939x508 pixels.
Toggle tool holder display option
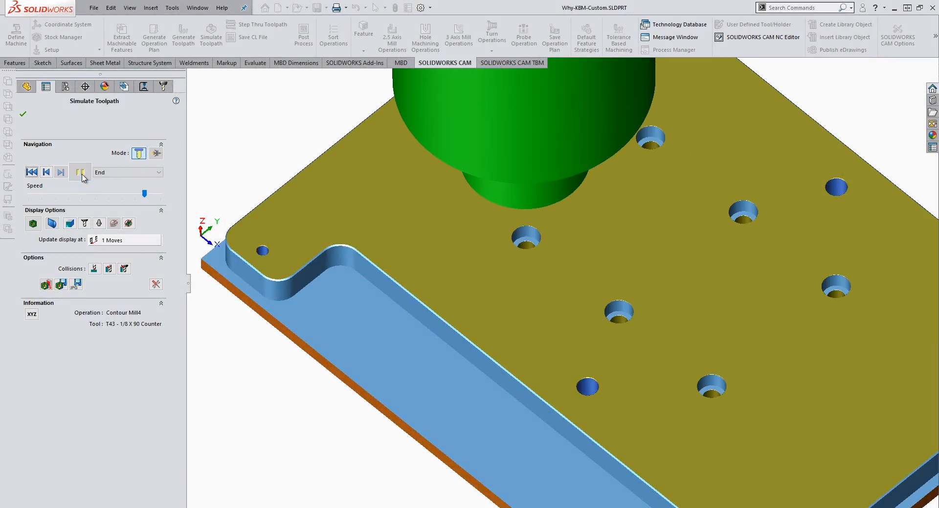tap(99, 223)
